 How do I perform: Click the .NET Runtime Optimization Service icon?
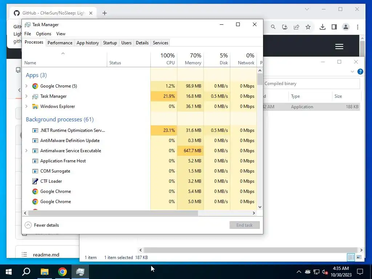(35, 130)
